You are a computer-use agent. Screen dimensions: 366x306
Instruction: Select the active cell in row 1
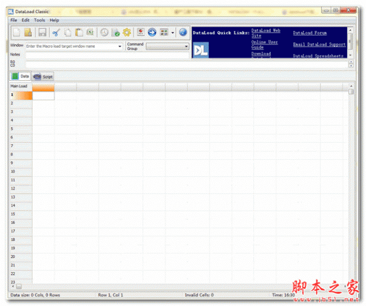43,95
